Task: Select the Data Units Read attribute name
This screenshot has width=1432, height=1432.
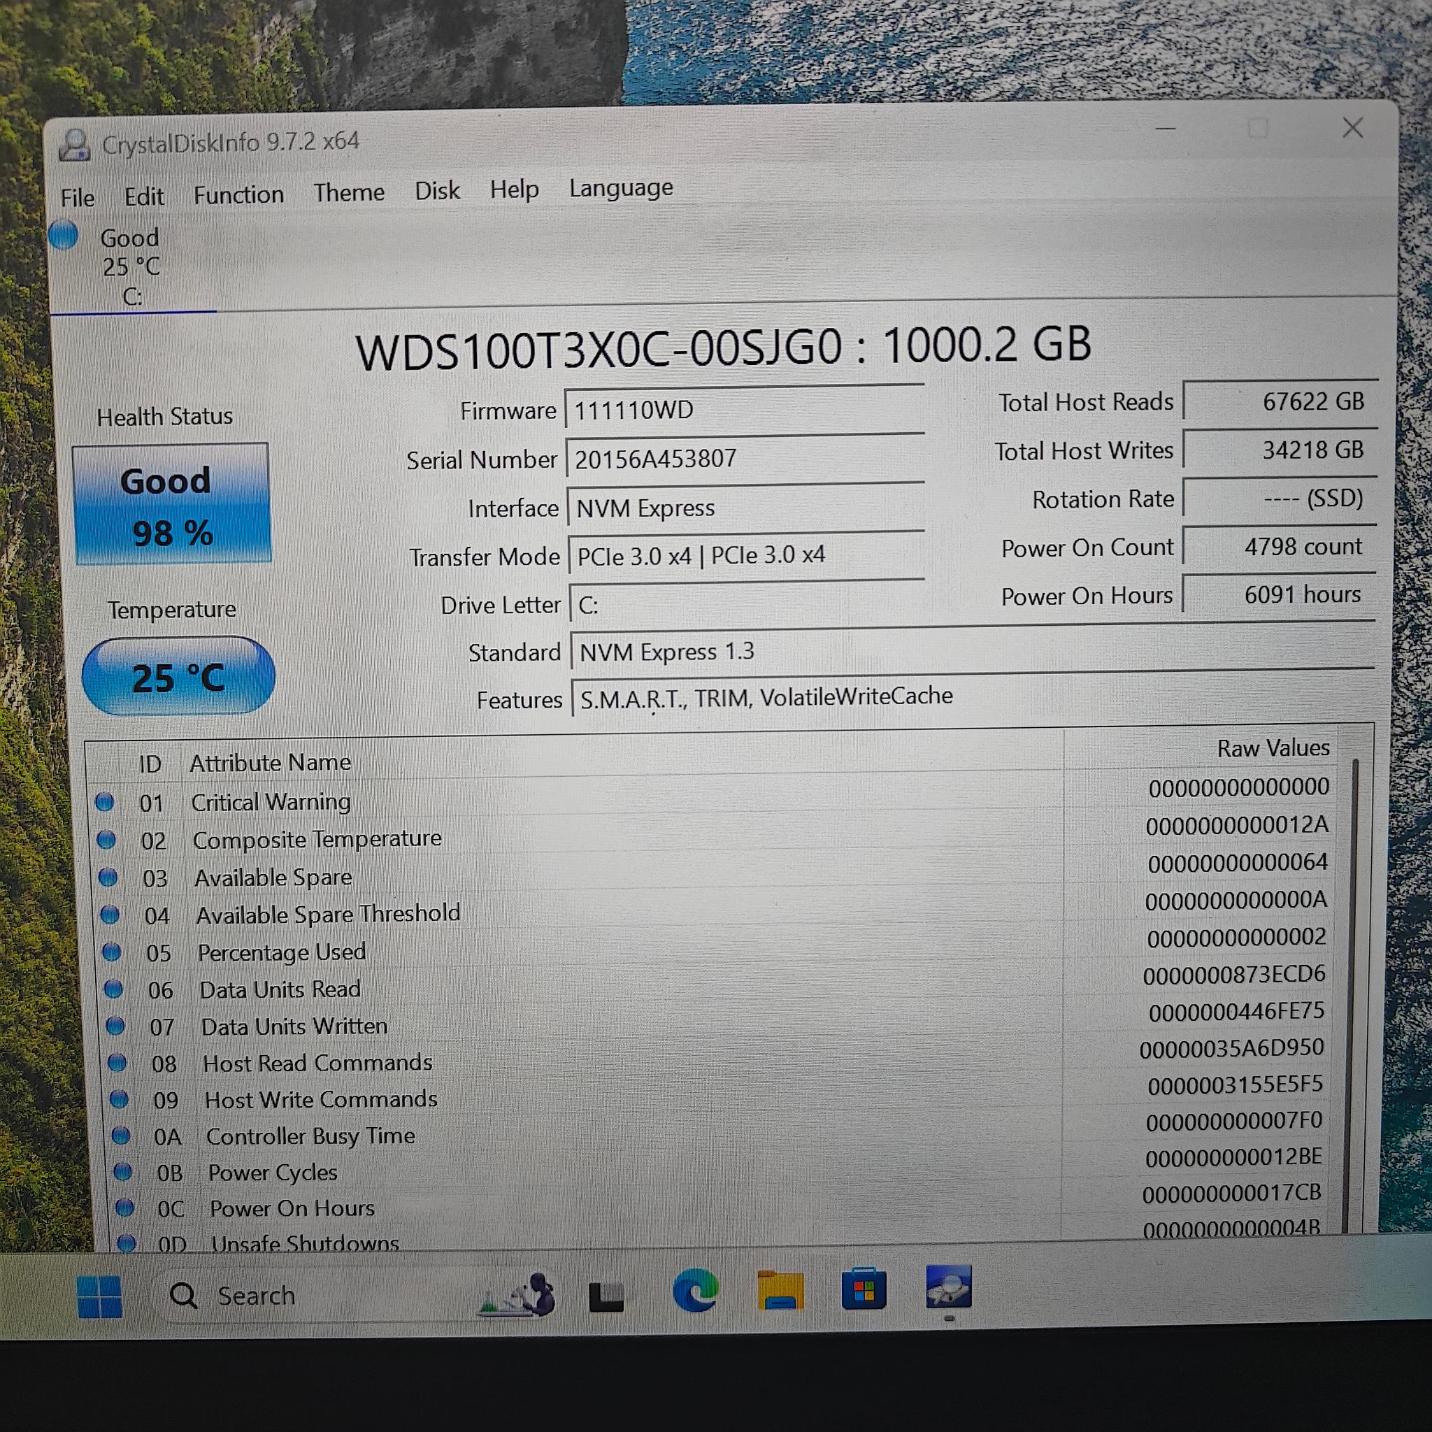Action: coord(280,989)
